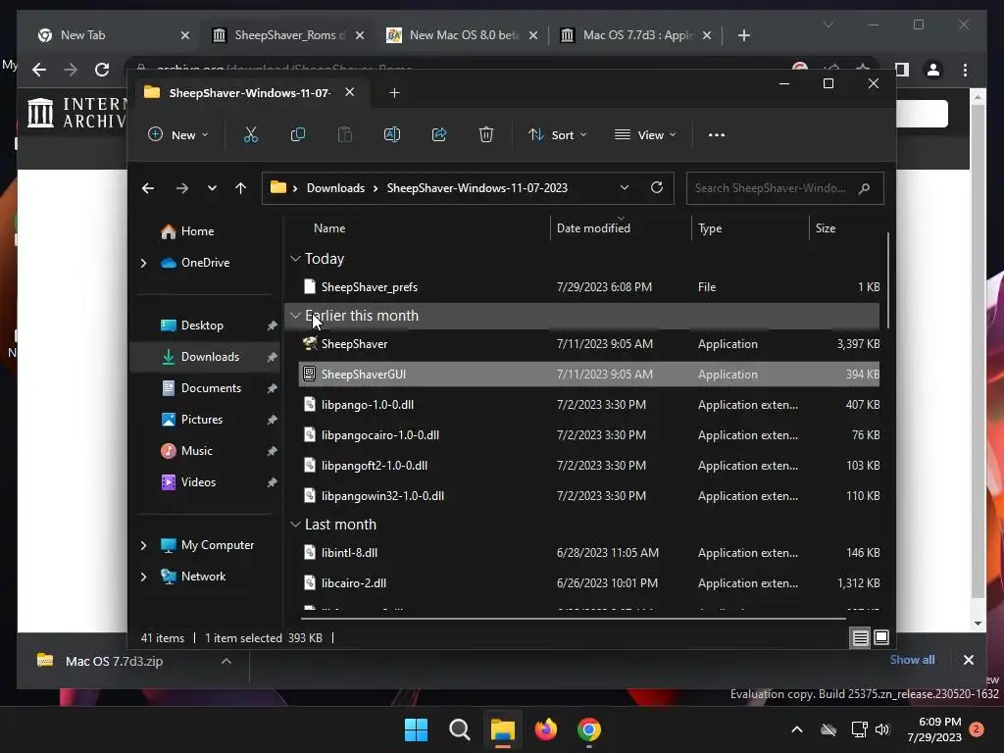Expand OneDrive in navigation pane
Screen dimensions: 1004x753
143,263
